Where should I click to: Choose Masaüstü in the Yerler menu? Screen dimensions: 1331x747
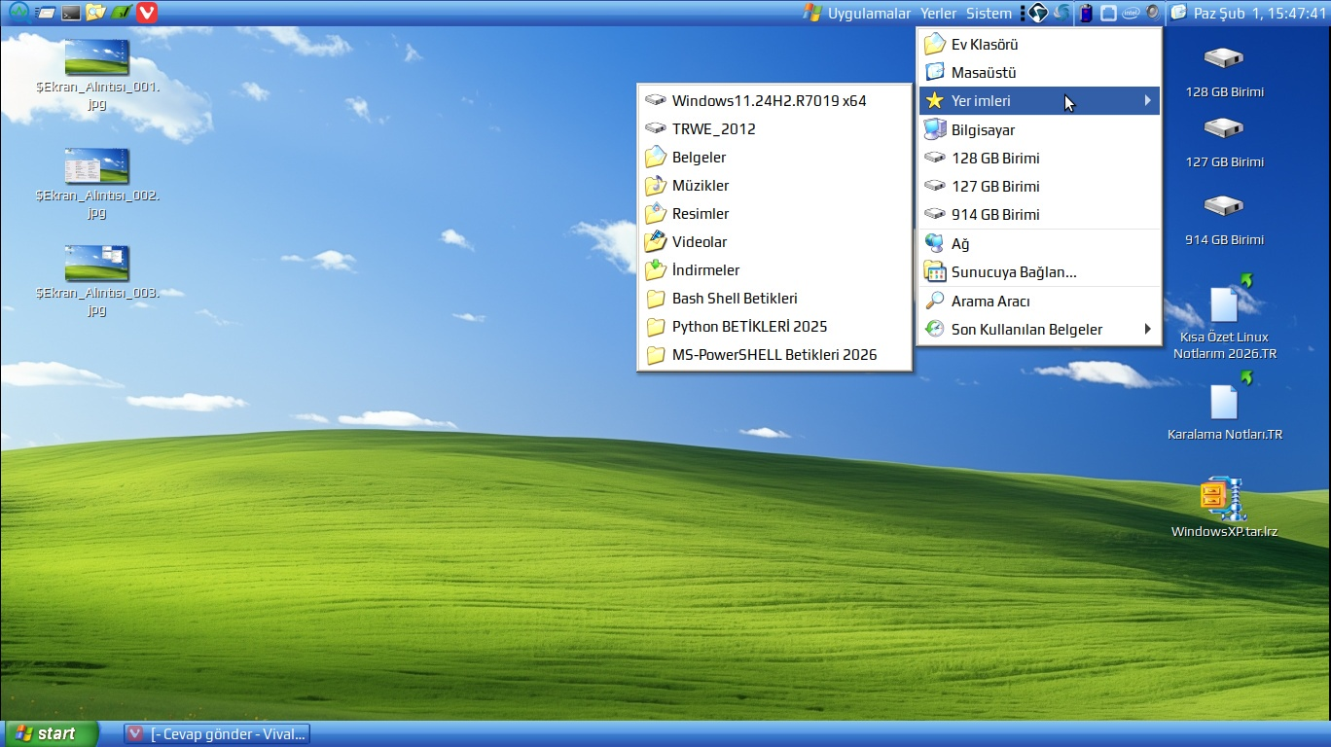pyautogui.click(x=1039, y=72)
